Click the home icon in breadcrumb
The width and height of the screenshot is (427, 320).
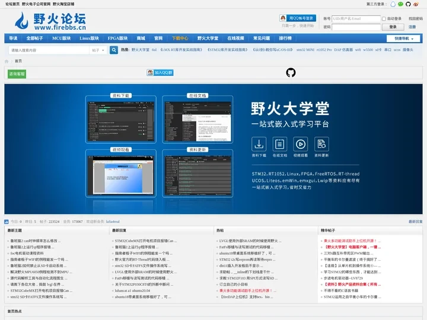point(7,61)
